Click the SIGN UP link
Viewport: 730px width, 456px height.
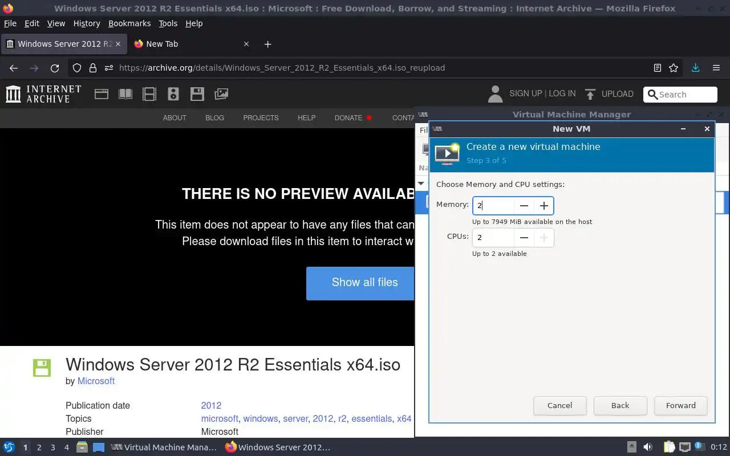(x=525, y=93)
